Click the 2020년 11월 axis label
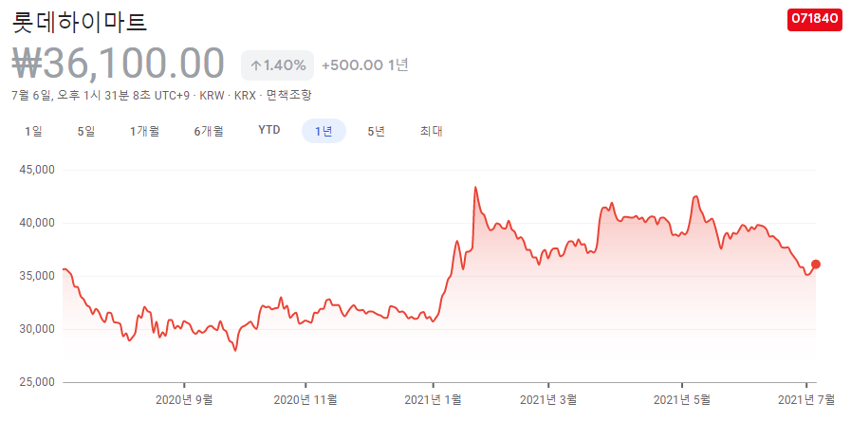851x421 pixels. (305, 400)
